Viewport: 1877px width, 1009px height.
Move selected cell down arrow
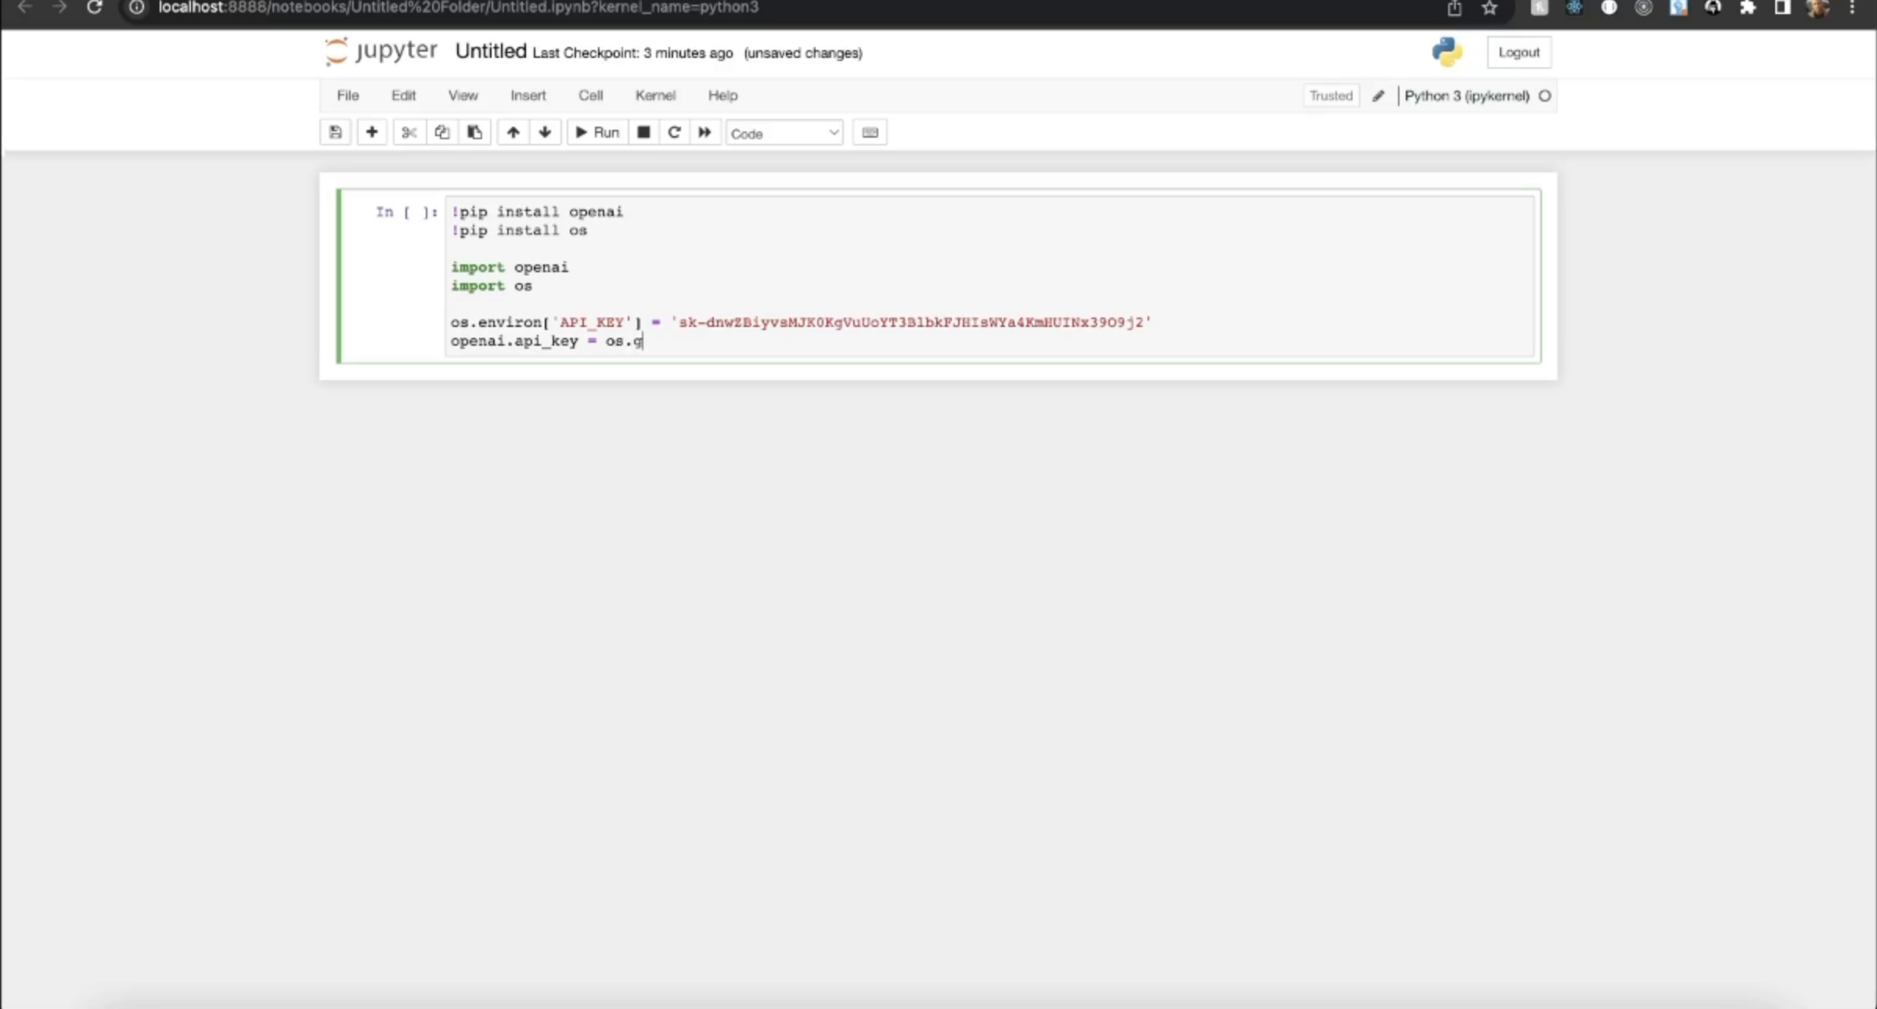click(x=545, y=132)
